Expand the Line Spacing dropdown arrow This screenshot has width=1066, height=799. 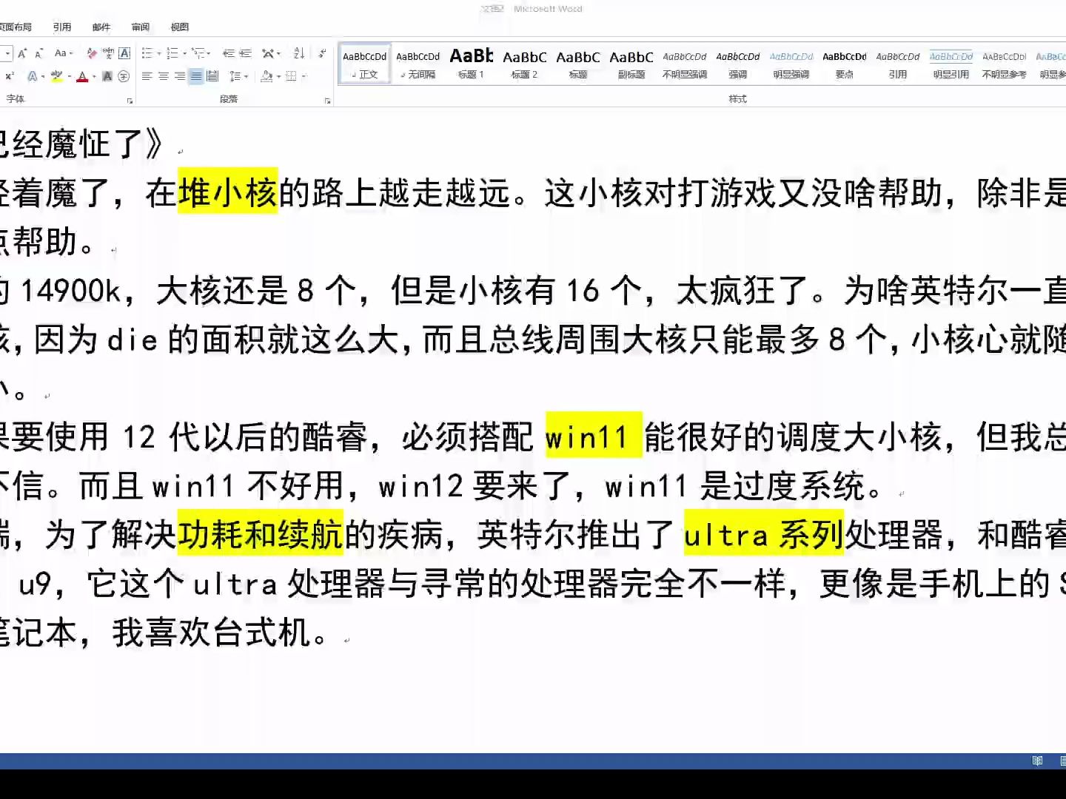point(247,76)
